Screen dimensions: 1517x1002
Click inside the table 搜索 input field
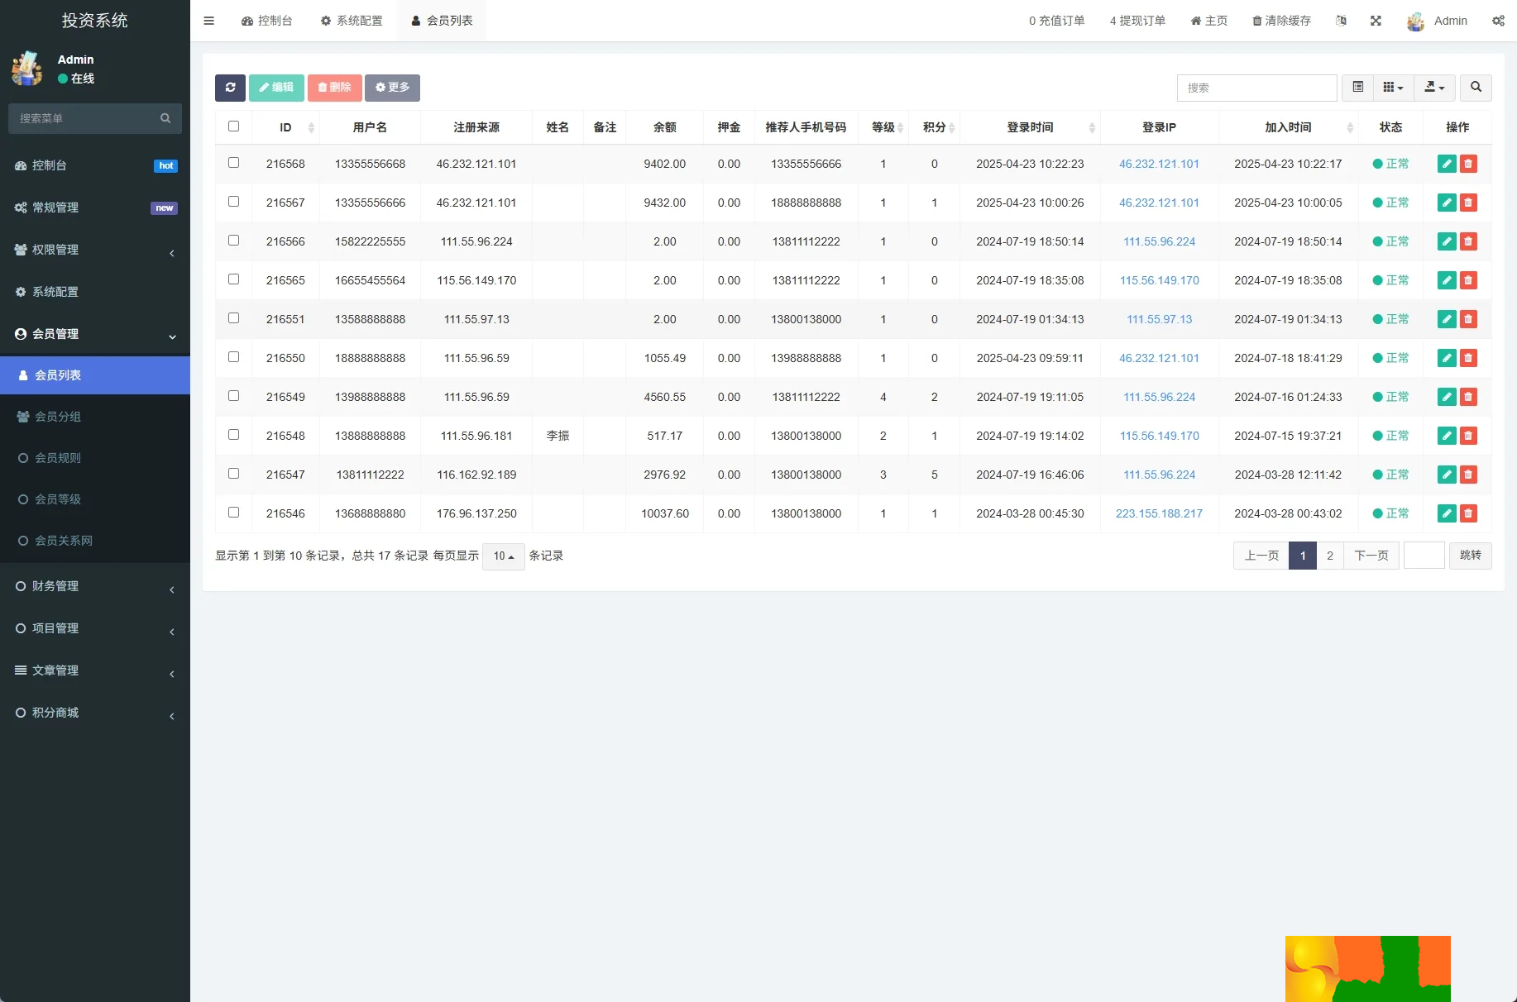pos(1256,88)
